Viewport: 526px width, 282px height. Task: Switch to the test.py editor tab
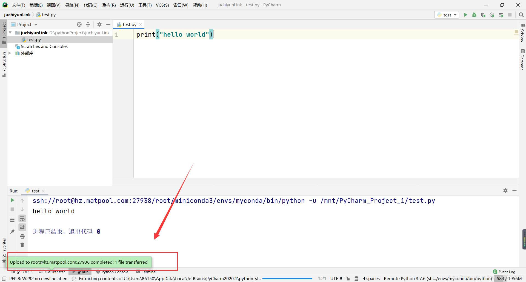[x=129, y=24]
